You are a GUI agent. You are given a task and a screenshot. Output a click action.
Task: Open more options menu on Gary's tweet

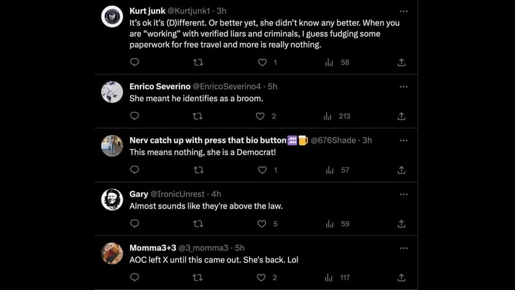coord(403,194)
